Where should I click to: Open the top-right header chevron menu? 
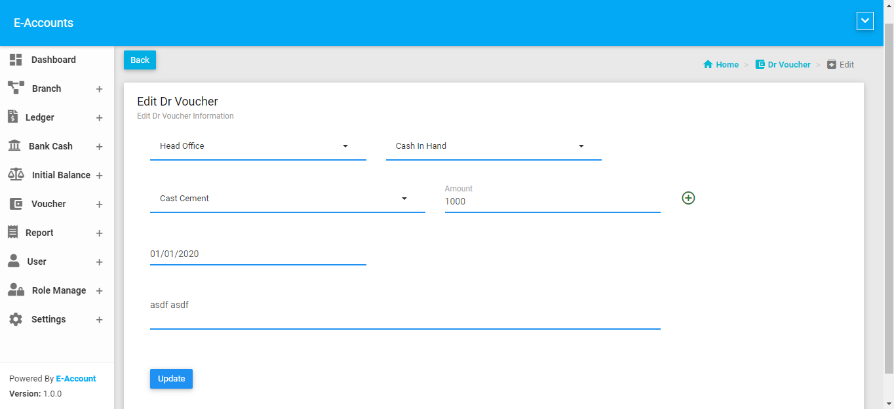coord(865,21)
